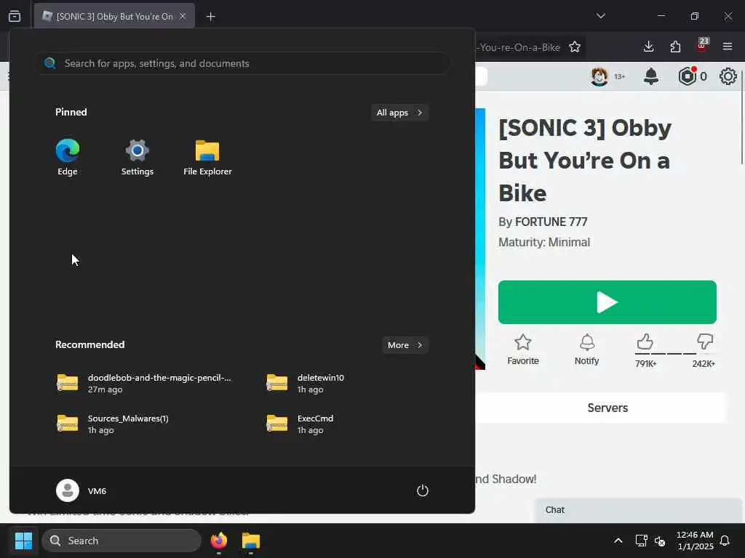The width and height of the screenshot is (745, 558).
Task: Click the extension icon with badge 23
Action: click(x=702, y=46)
